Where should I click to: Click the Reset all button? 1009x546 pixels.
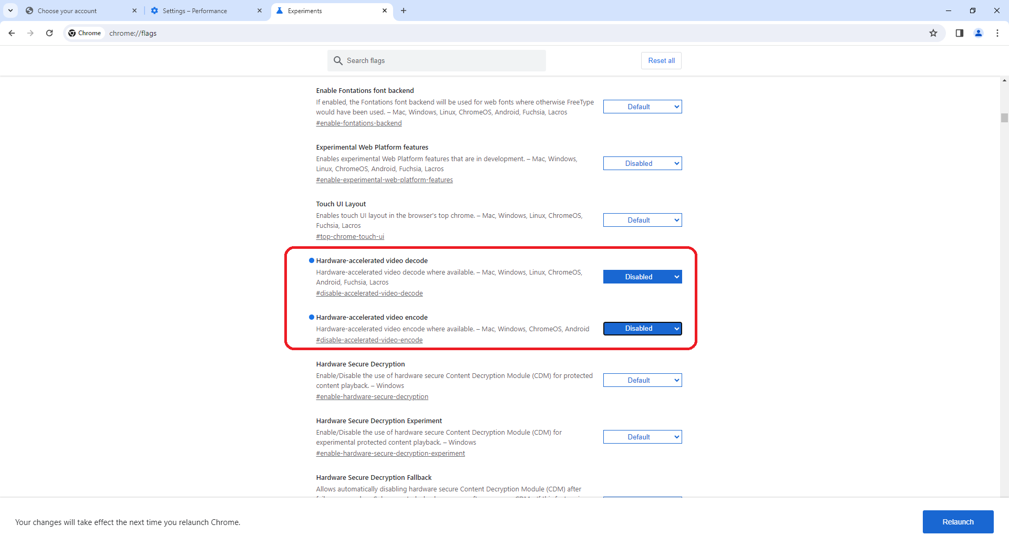click(x=661, y=60)
